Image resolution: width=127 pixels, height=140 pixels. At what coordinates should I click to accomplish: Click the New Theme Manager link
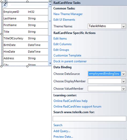(x=68, y=14)
